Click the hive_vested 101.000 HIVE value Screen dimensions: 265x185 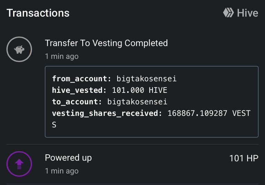tap(140, 90)
